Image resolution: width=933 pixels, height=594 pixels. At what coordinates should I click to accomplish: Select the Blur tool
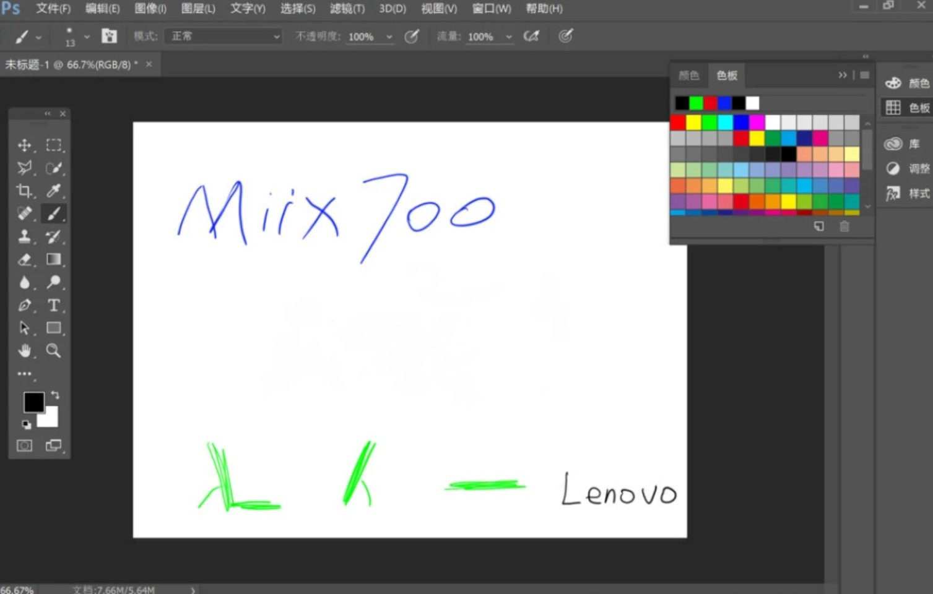pos(24,282)
